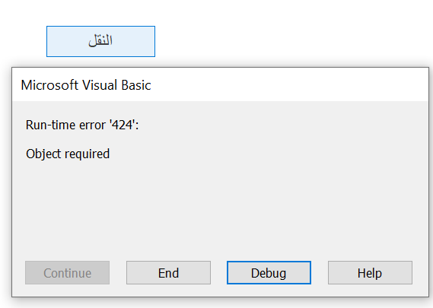Click the "Run-time error '424':" text
This screenshot has height=308, width=433.
click(x=82, y=125)
